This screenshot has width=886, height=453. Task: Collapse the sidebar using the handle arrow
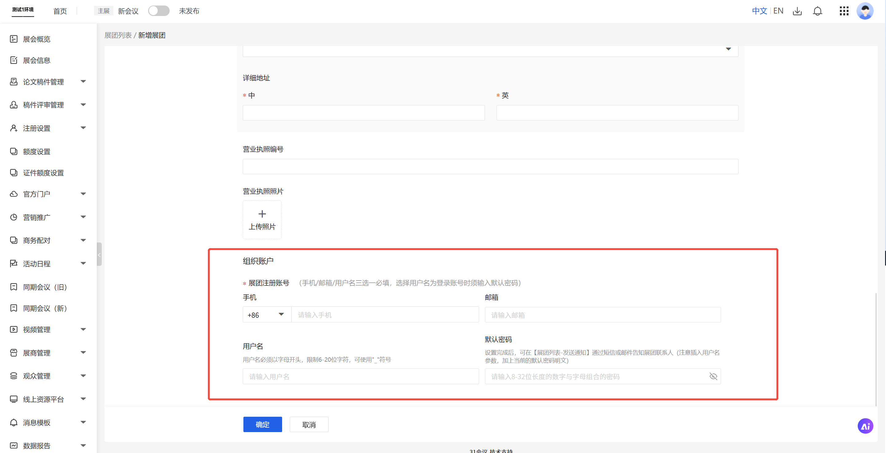click(x=99, y=254)
